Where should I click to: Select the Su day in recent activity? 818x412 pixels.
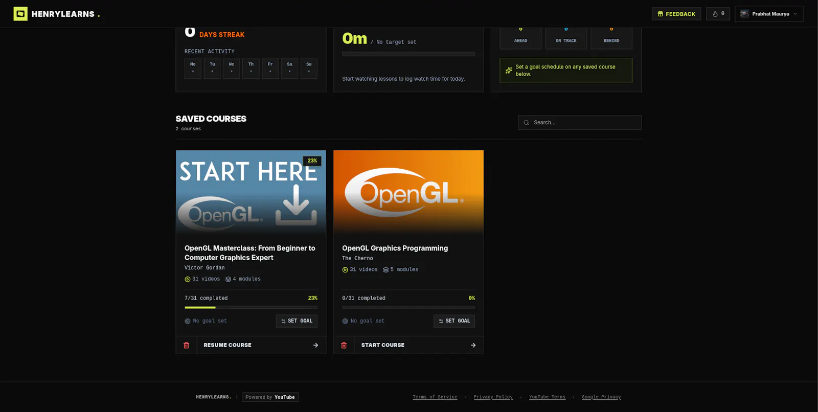pyautogui.click(x=309, y=68)
